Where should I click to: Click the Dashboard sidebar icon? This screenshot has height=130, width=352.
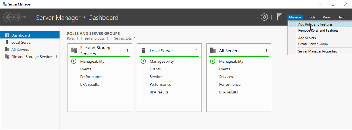[7, 35]
